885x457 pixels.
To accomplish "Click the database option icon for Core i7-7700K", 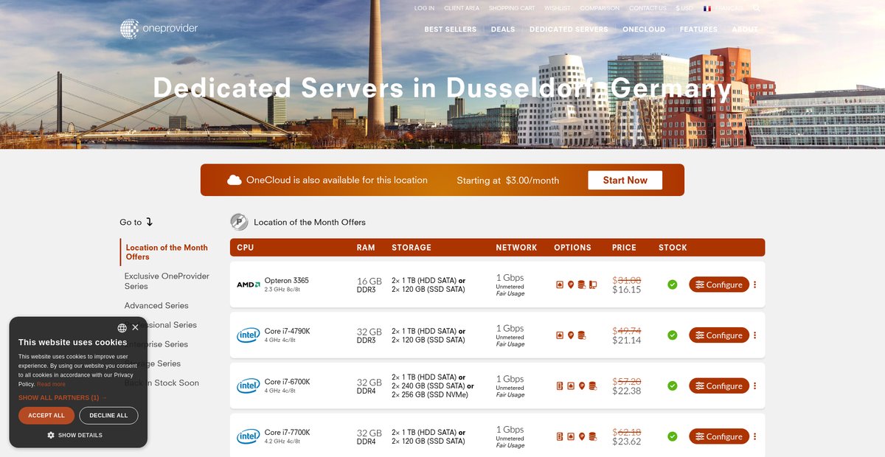I will click(x=593, y=436).
